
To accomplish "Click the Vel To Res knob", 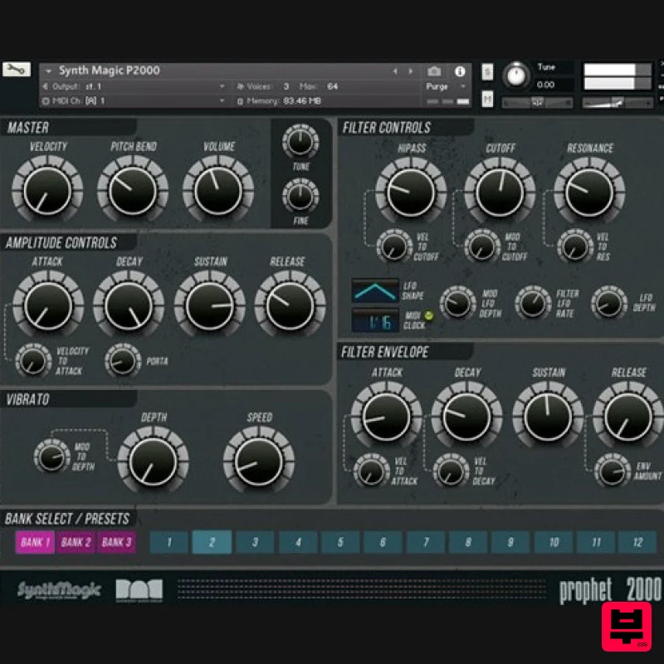I will pyautogui.click(x=575, y=247).
